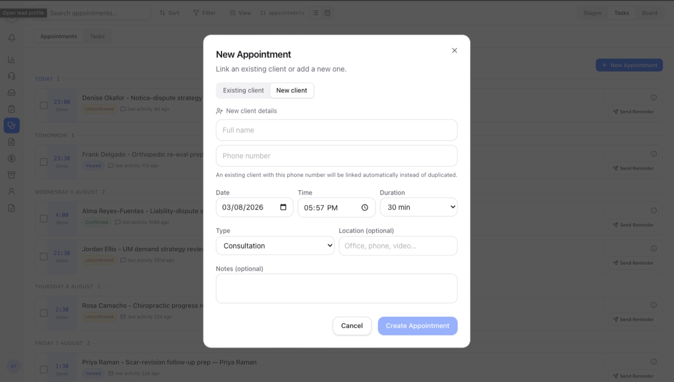The image size is (674, 382).
Task: Show info for Priya Raman appointment
Action: point(653,362)
